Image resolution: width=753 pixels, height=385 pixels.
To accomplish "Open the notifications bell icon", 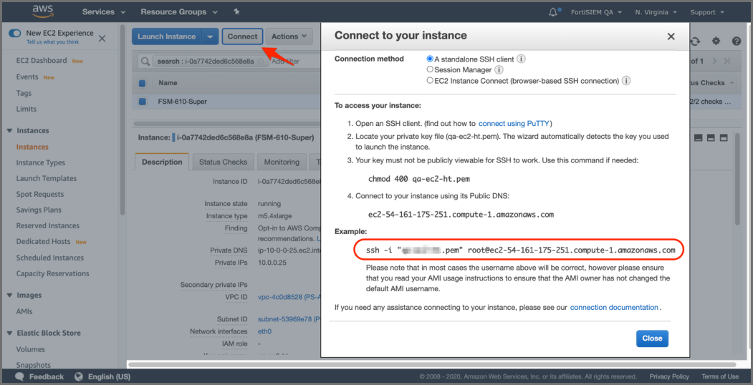I will click(555, 12).
